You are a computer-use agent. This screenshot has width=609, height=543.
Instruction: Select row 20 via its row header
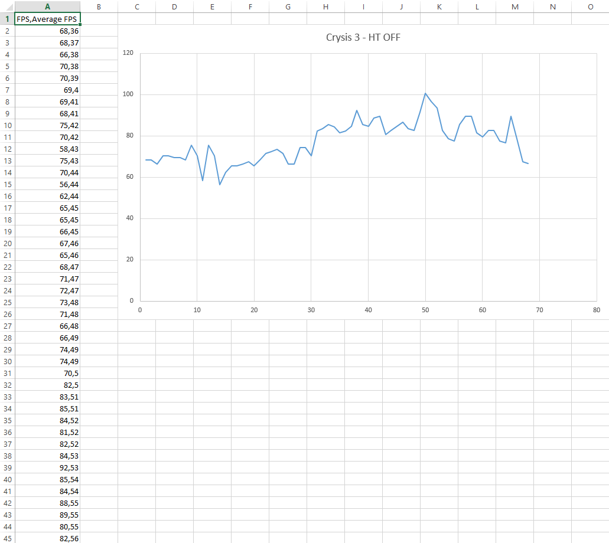[x=7, y=243]
